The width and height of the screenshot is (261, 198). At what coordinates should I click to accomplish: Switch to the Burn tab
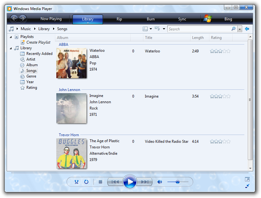point(151,19)
